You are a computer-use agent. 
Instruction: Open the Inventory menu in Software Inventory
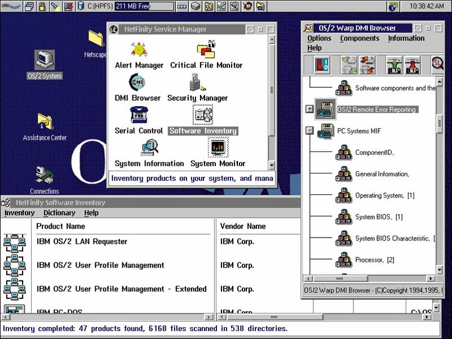[x=19, y=213]
